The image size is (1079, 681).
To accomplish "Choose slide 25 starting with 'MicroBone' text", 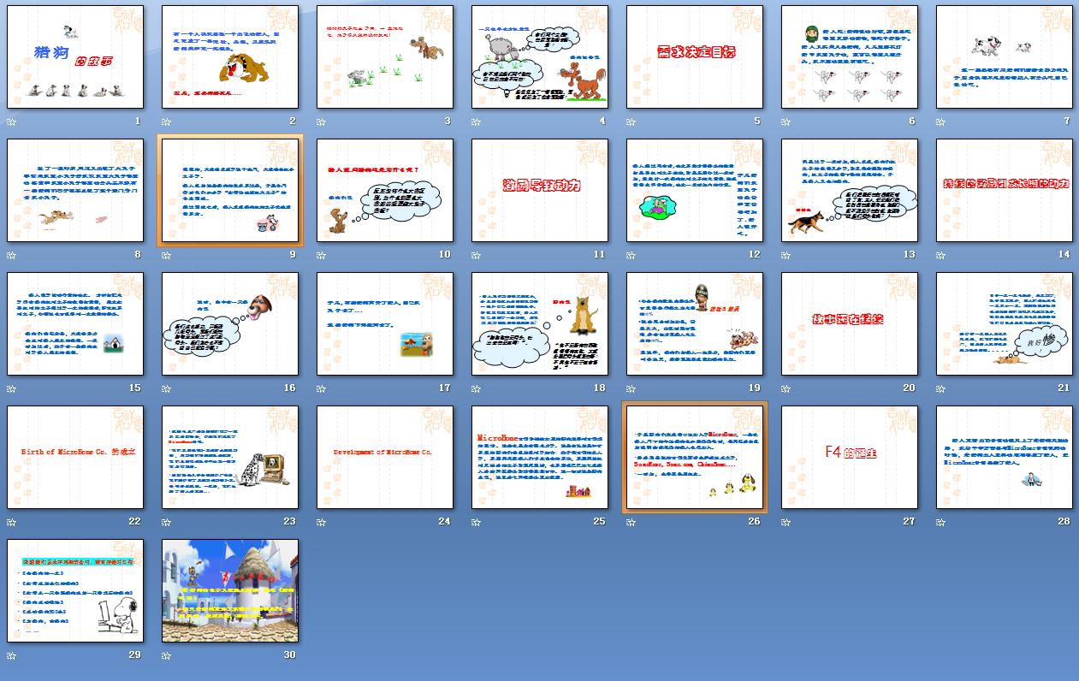I will [x=540, y=457].
